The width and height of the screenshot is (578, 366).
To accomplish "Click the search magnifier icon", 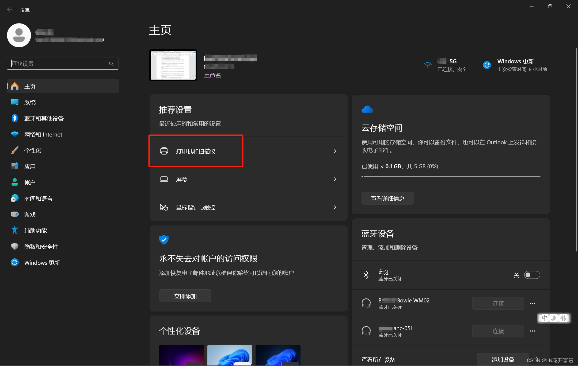I will [x=111, y=64].
